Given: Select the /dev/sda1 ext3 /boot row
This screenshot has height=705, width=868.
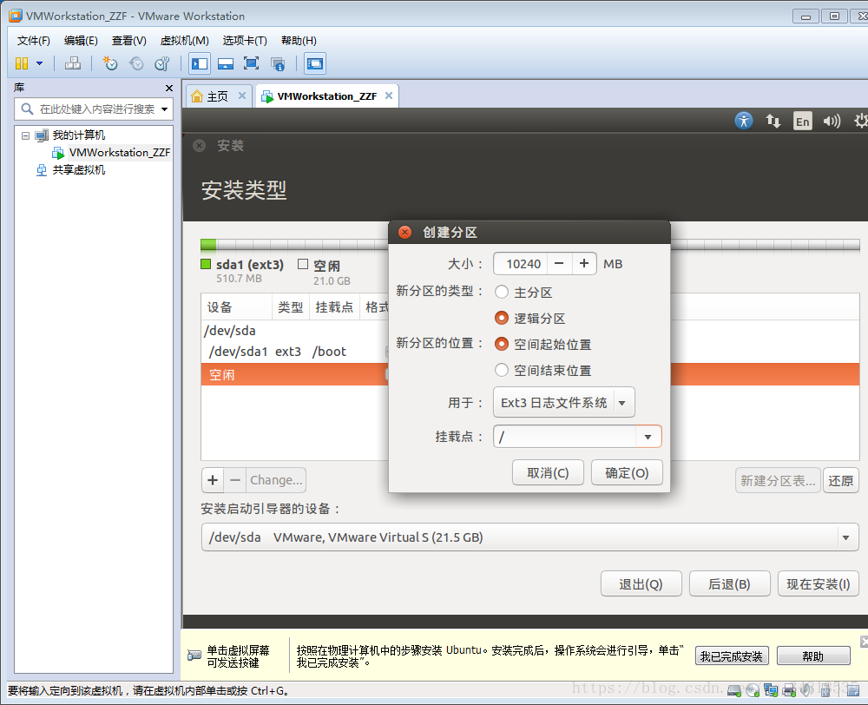Looking at the screenshot, I should [294, 352].
